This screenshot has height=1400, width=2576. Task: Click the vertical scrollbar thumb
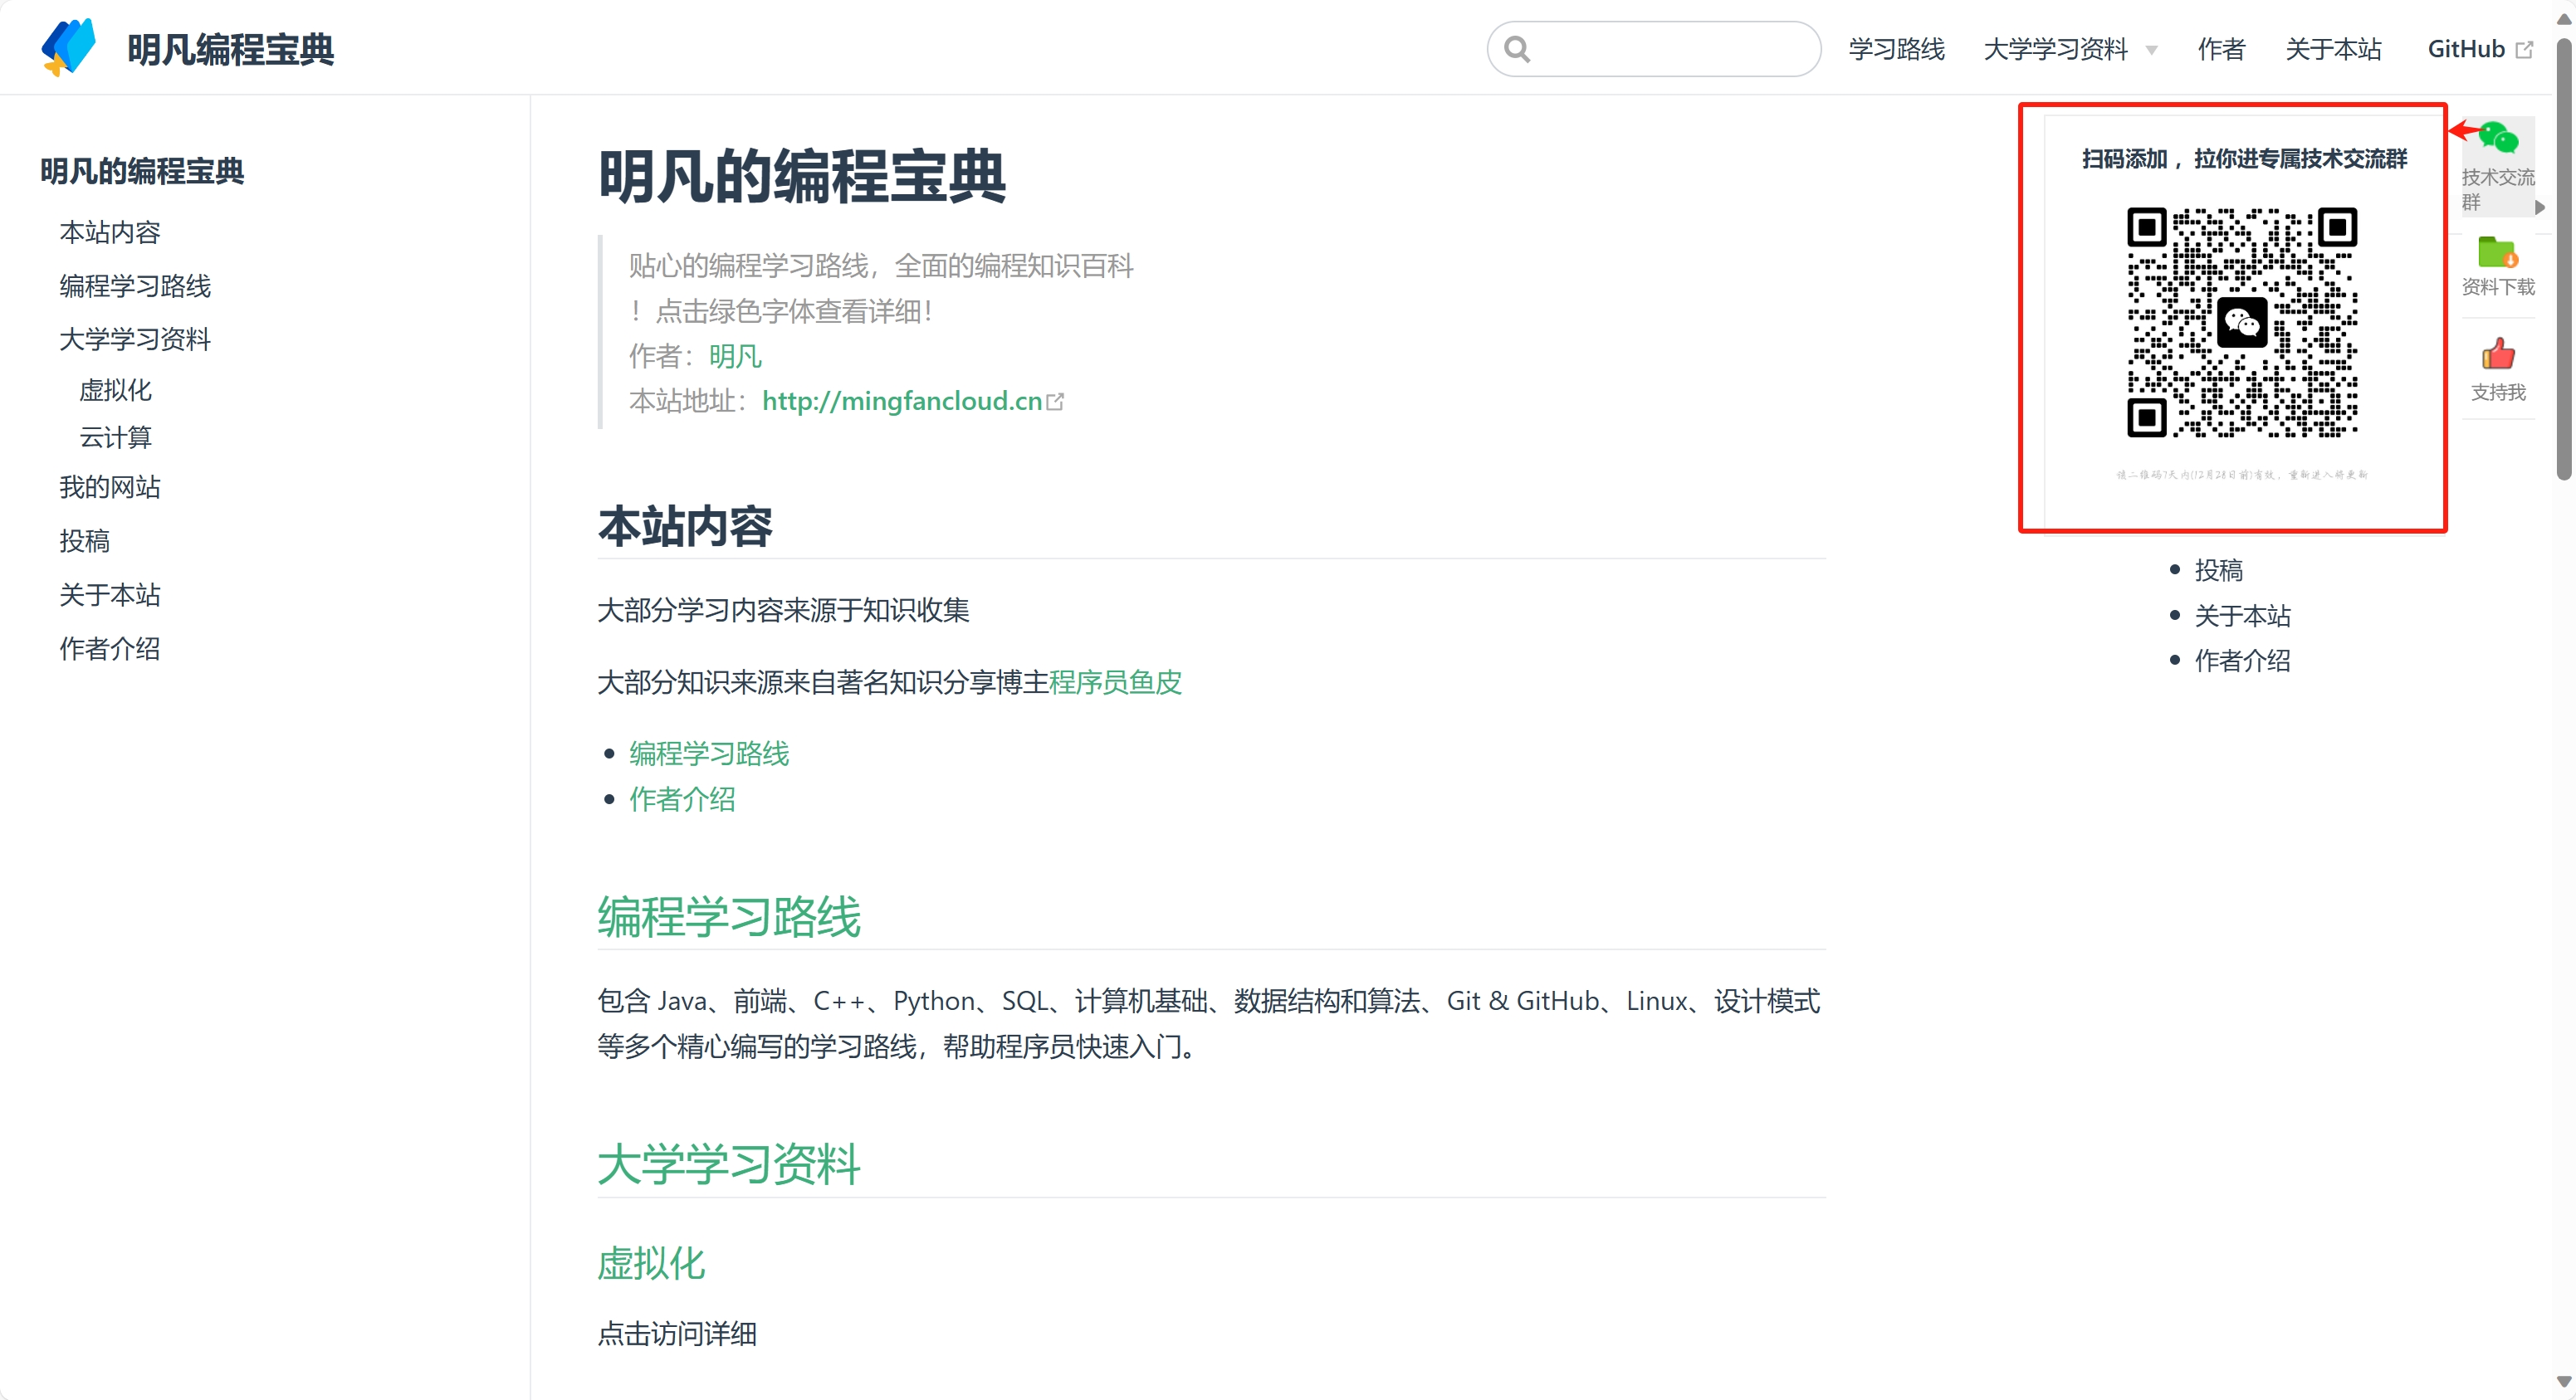(x=2565, y=260)
